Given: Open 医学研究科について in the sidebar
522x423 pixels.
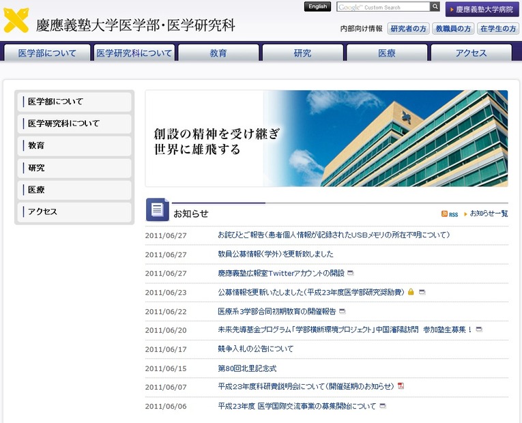Looking at the screenshot, I should [x=74, y=123].
